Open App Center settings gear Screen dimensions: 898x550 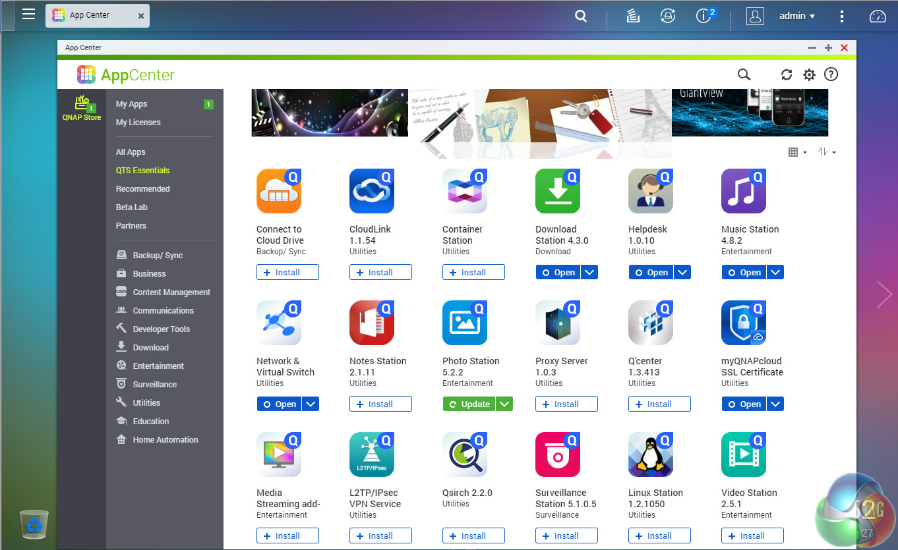[808, 74]
